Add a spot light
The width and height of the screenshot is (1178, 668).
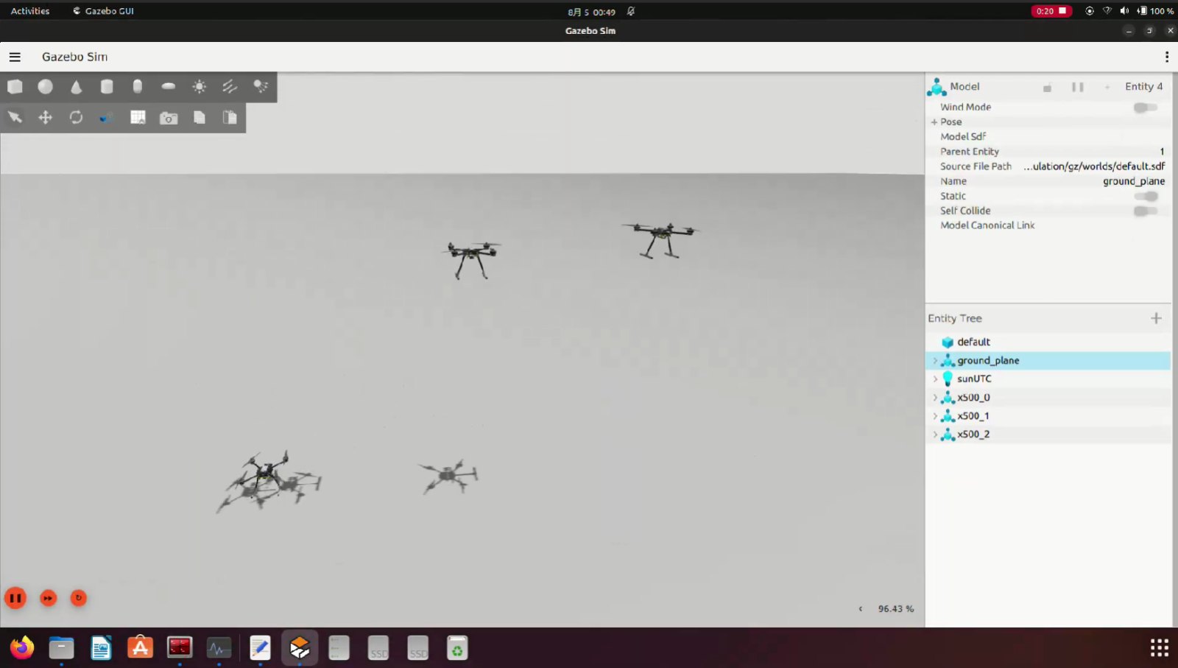click(261, 87)
